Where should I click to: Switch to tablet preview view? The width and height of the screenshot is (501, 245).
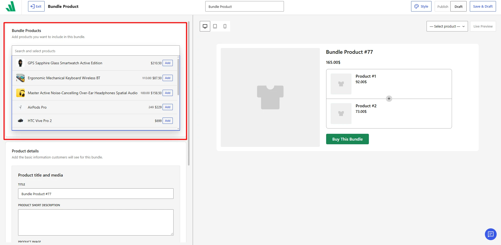[x=215, y=26]
